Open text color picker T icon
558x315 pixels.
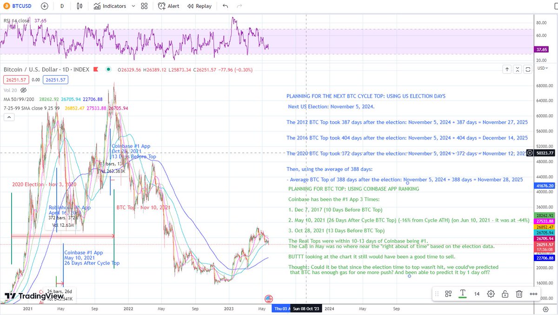[463, 294]
